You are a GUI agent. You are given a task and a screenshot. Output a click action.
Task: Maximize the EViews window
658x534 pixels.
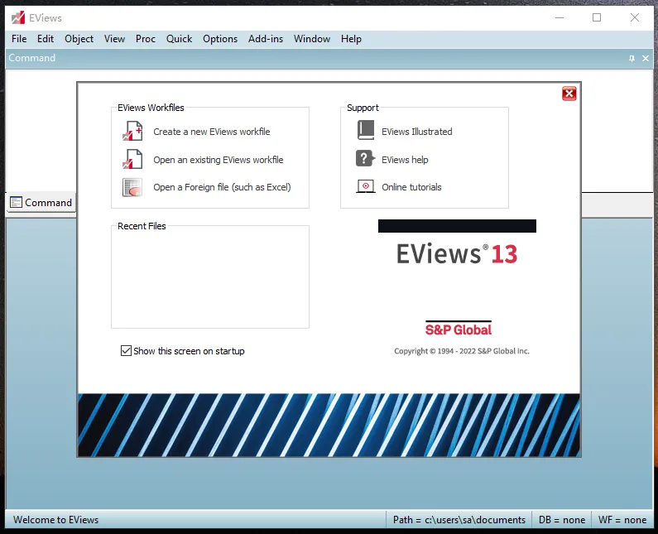[x=597, y=17]
